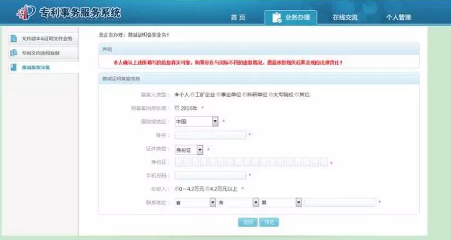Open the 个人管理 tab

point(398,18)
